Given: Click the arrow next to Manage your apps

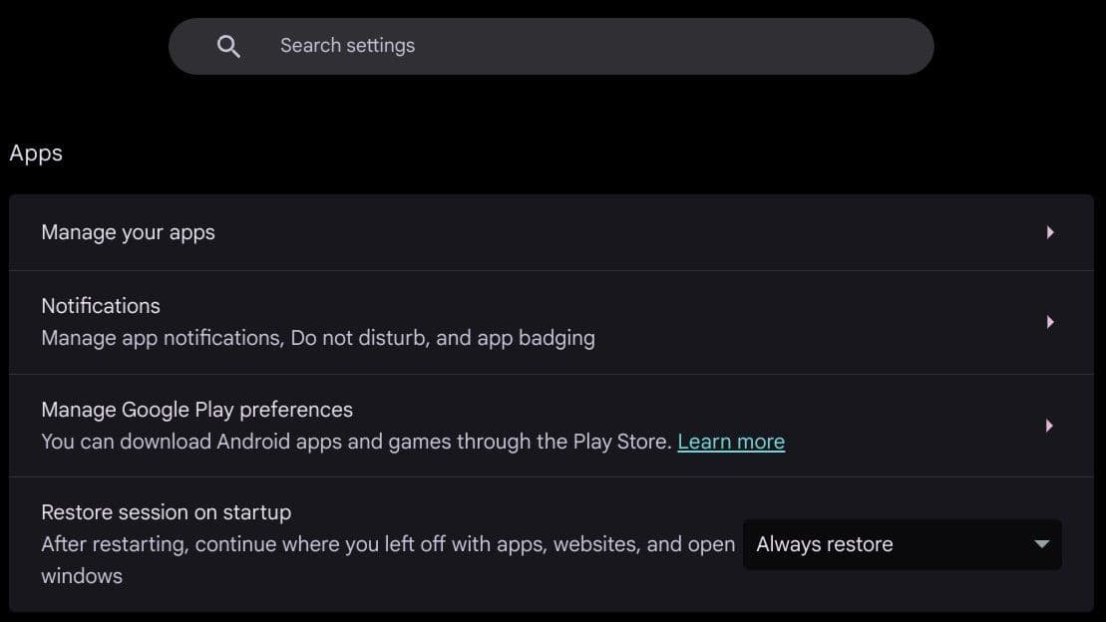Looking at the screenshot, I should click(1050, 231).
